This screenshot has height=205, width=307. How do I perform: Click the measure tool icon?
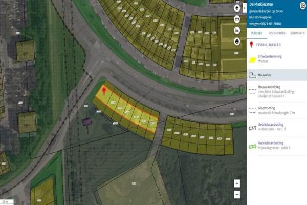coord(237,19)
